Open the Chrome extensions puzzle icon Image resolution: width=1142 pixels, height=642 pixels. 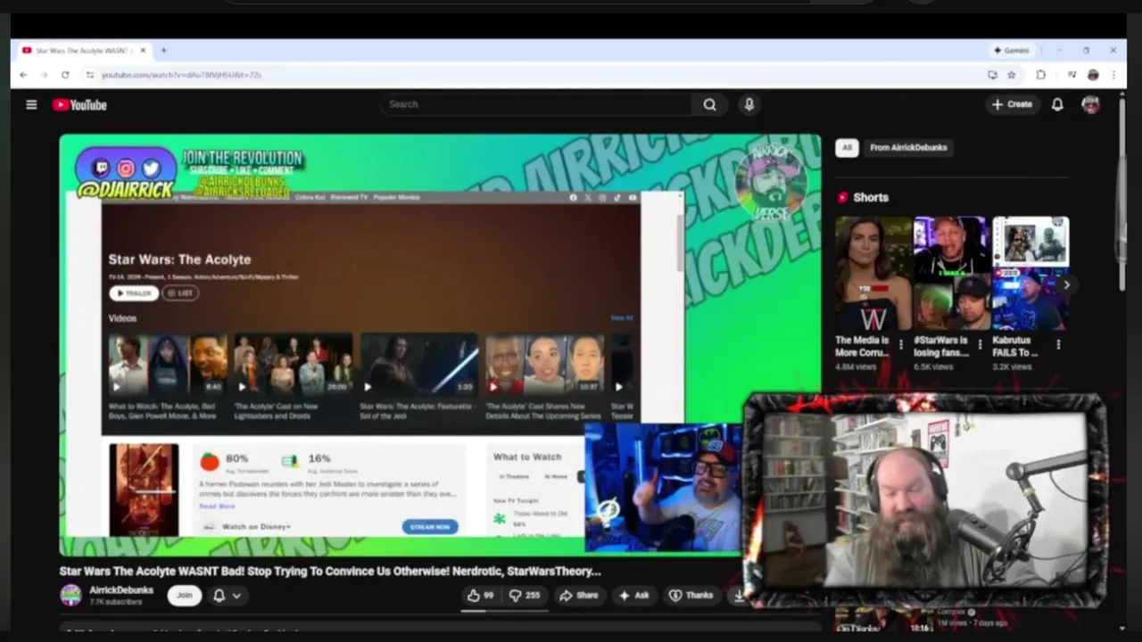point(1040,75)
